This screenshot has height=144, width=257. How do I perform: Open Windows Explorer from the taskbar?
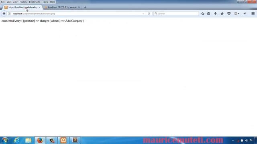pyautogui.click(x=28, y=140)
